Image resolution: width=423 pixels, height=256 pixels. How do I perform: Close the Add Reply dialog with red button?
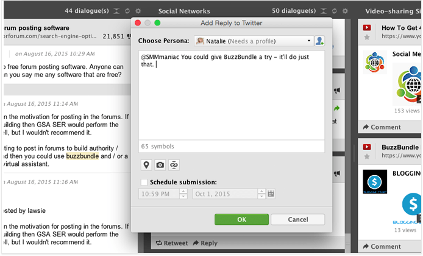(x=138, y=23)
